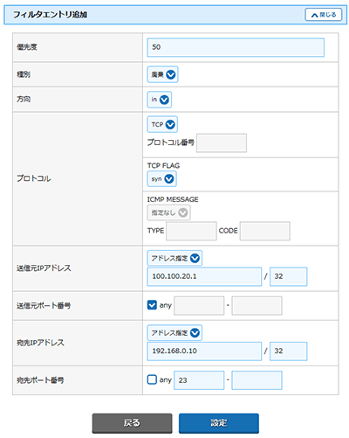
Task: Open the 種別 dropdown
Action: (x=162, y=74)
